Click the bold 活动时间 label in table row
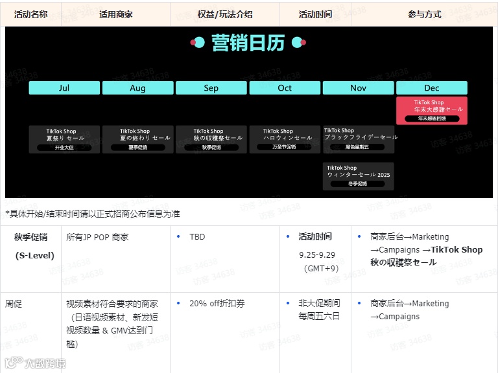Image resolution: width=498 pixels, height=373 pixels. click(x=315, y=236)
